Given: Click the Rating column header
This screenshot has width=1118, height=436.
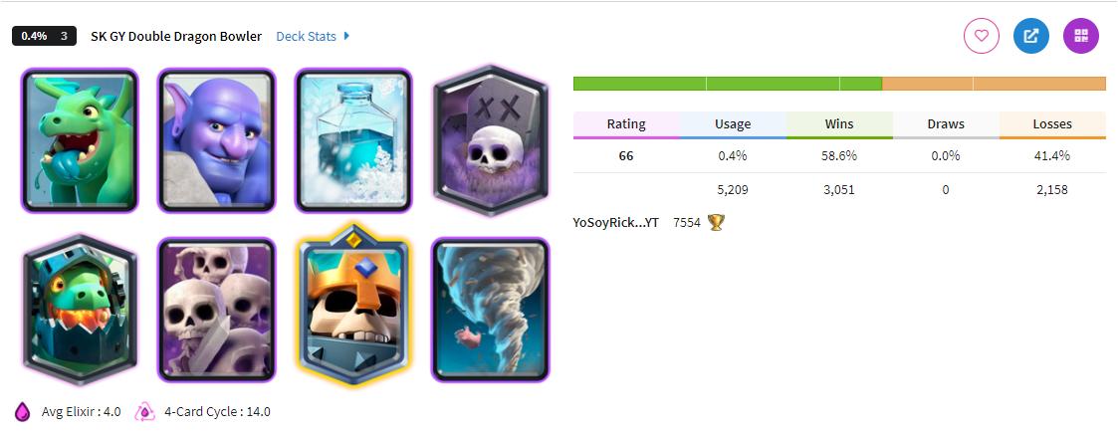Looking at the screenshot, I should [626, 124].
